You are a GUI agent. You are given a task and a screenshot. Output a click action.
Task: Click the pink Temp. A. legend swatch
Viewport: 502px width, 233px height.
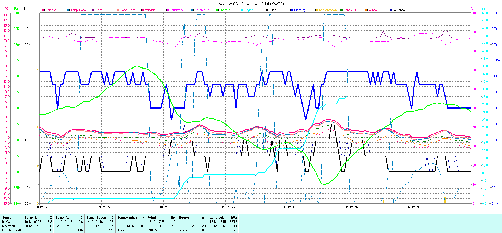click(43, 10)
